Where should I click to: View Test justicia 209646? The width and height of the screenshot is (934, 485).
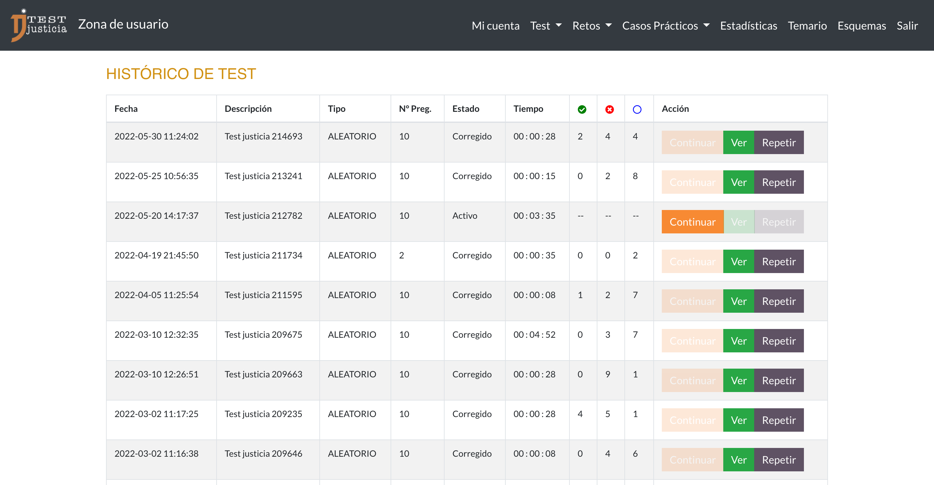pos(739,460)
